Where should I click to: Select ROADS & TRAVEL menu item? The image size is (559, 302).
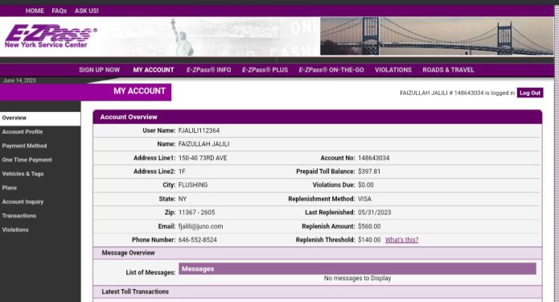(x=449, y=70)
